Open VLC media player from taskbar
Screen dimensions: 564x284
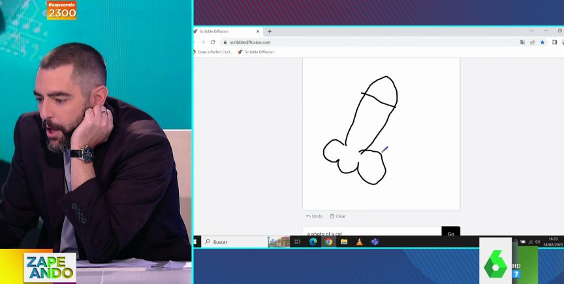(359, 242)
